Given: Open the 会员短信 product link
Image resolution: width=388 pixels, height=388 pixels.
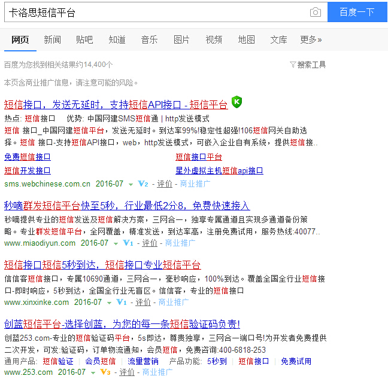Looking at the screenshot, I should pyautogui.click(x=101, y=361).
